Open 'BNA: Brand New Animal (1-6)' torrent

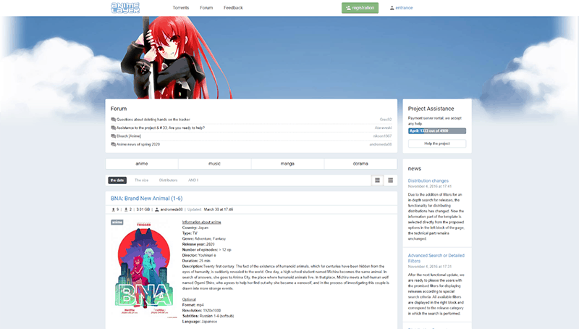[147, 199]
